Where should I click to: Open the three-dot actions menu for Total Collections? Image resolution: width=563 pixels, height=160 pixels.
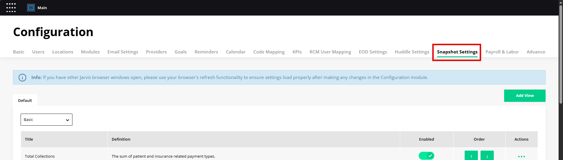(x=521, y=156)
